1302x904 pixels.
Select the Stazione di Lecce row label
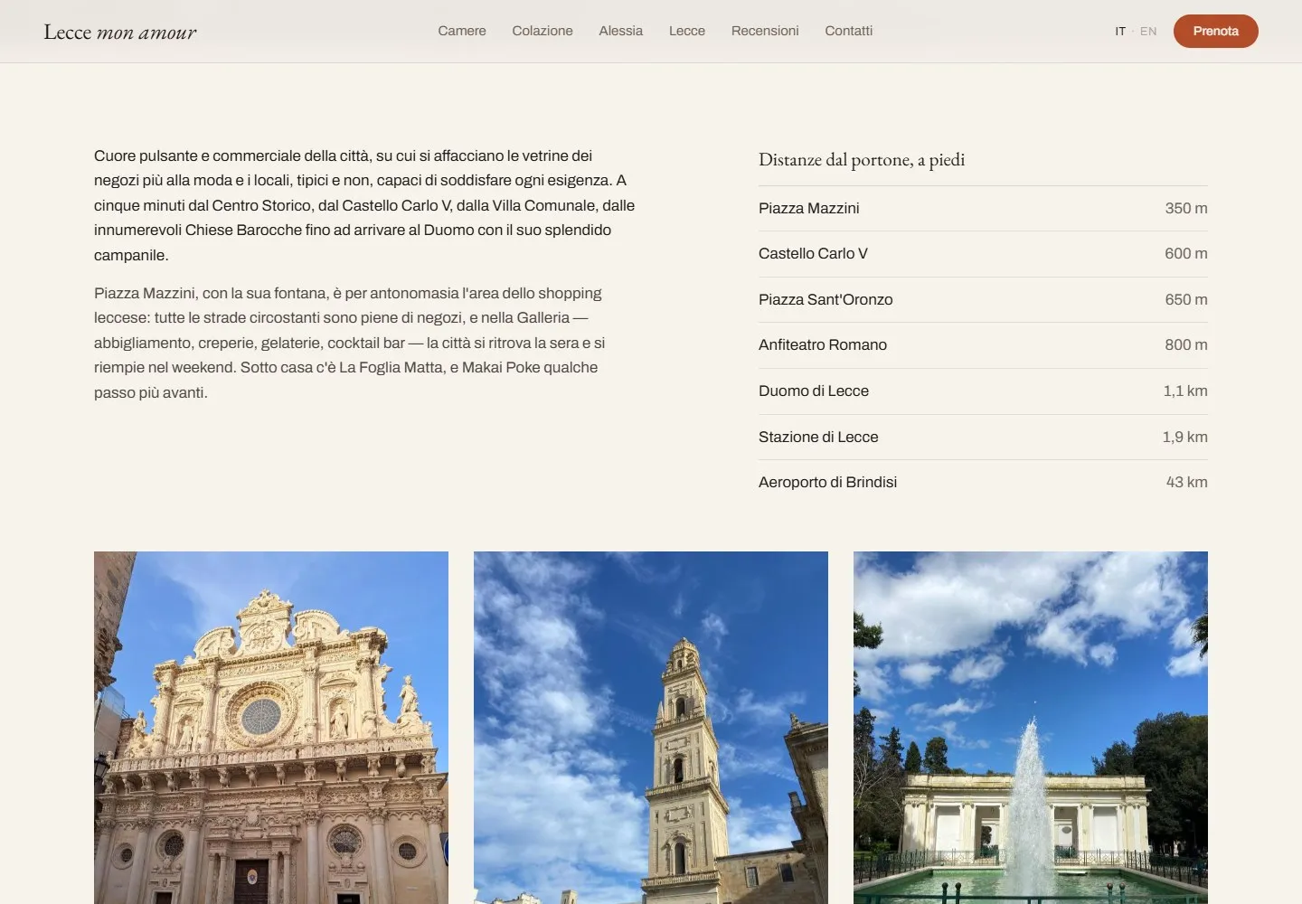pos(818,437)
